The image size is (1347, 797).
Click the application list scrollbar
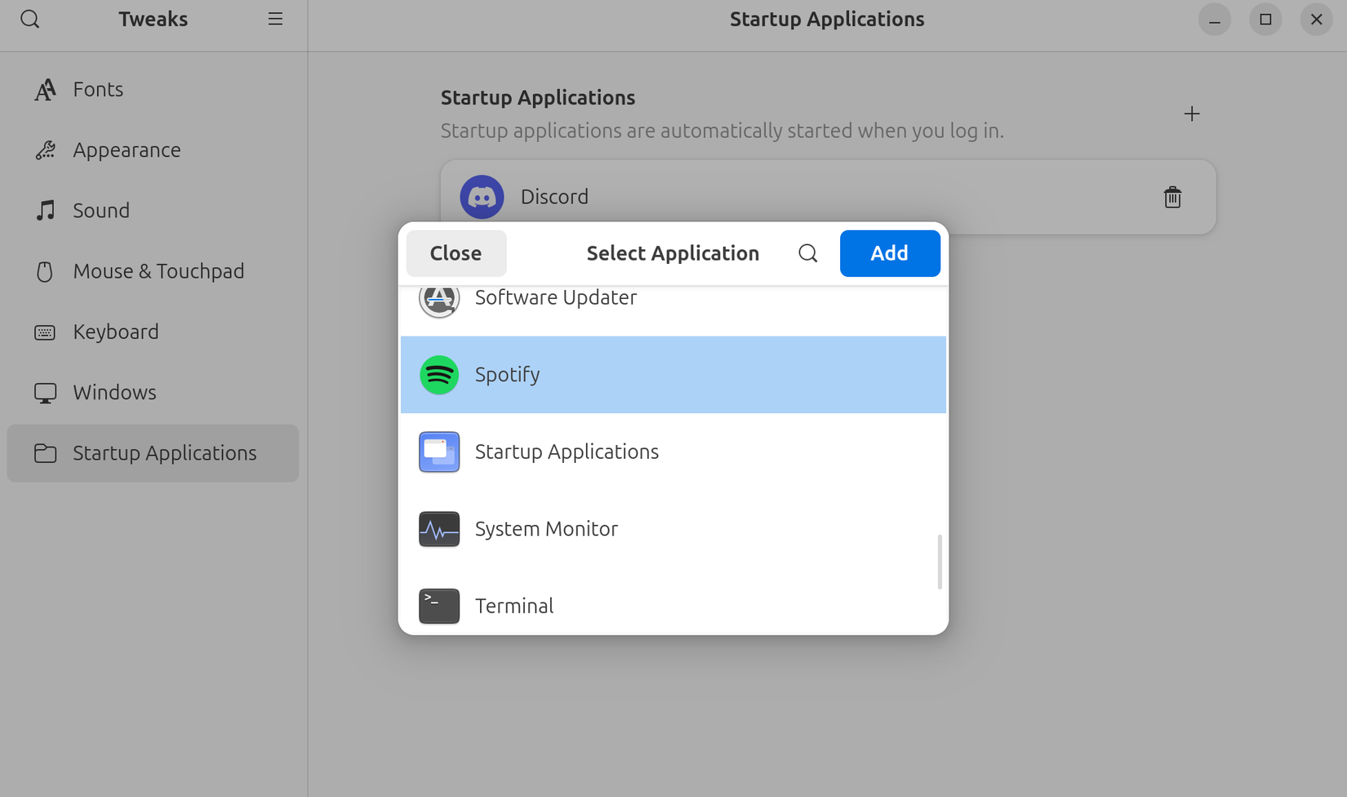(x=939, y=563)
